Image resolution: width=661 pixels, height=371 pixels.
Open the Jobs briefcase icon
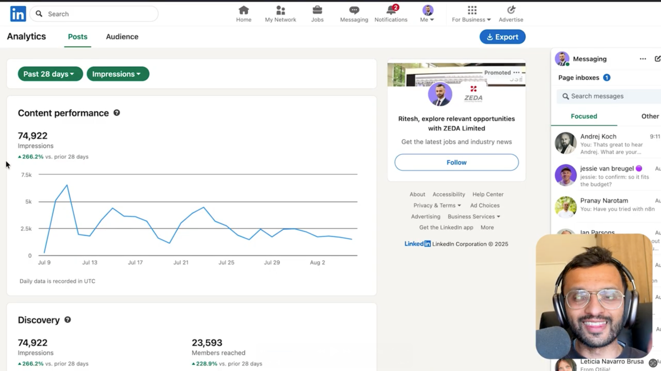(317, 10)
